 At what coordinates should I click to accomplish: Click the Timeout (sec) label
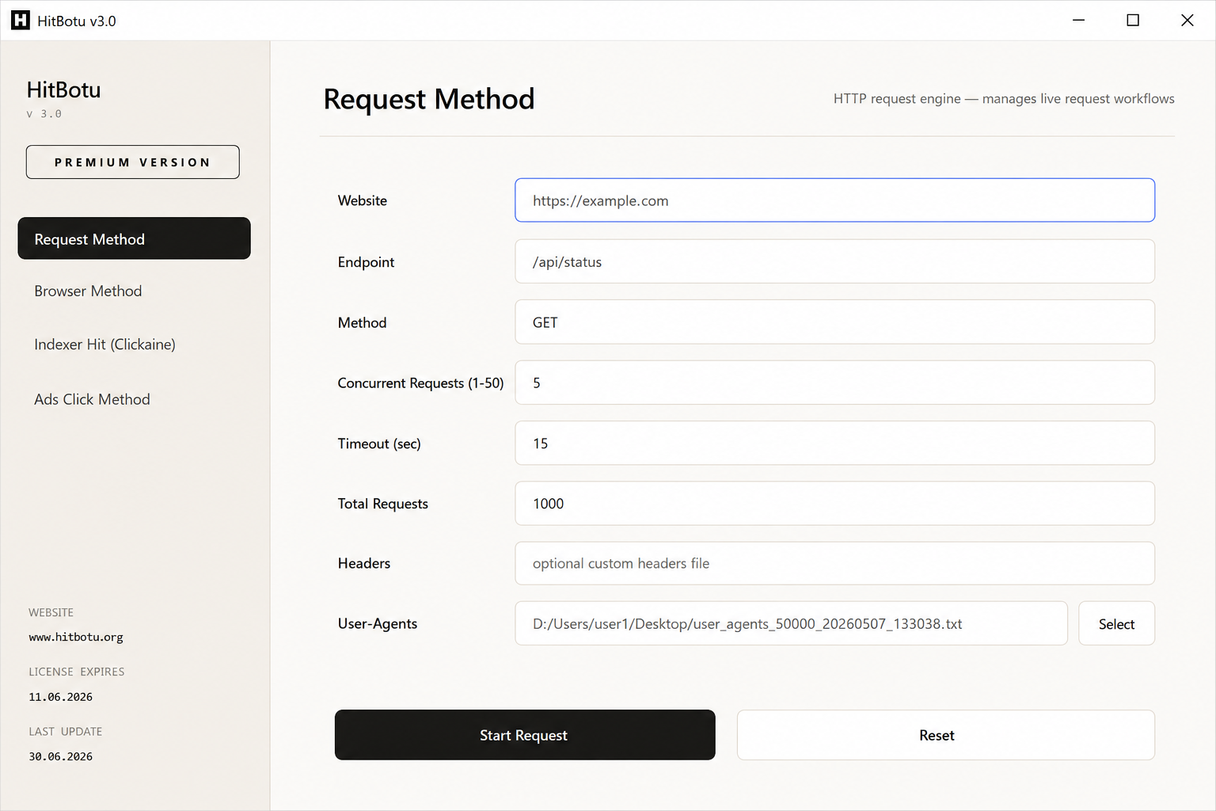pos(379,444)
